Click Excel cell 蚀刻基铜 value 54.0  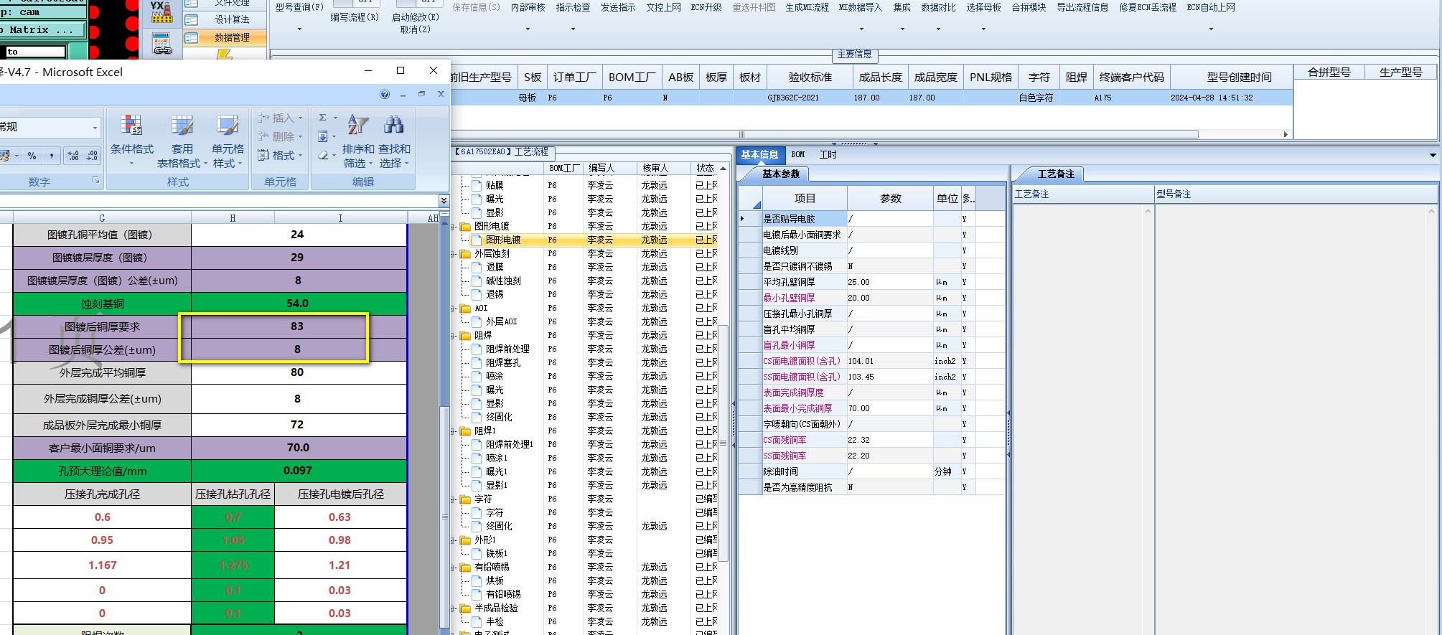tap(297, 304)
